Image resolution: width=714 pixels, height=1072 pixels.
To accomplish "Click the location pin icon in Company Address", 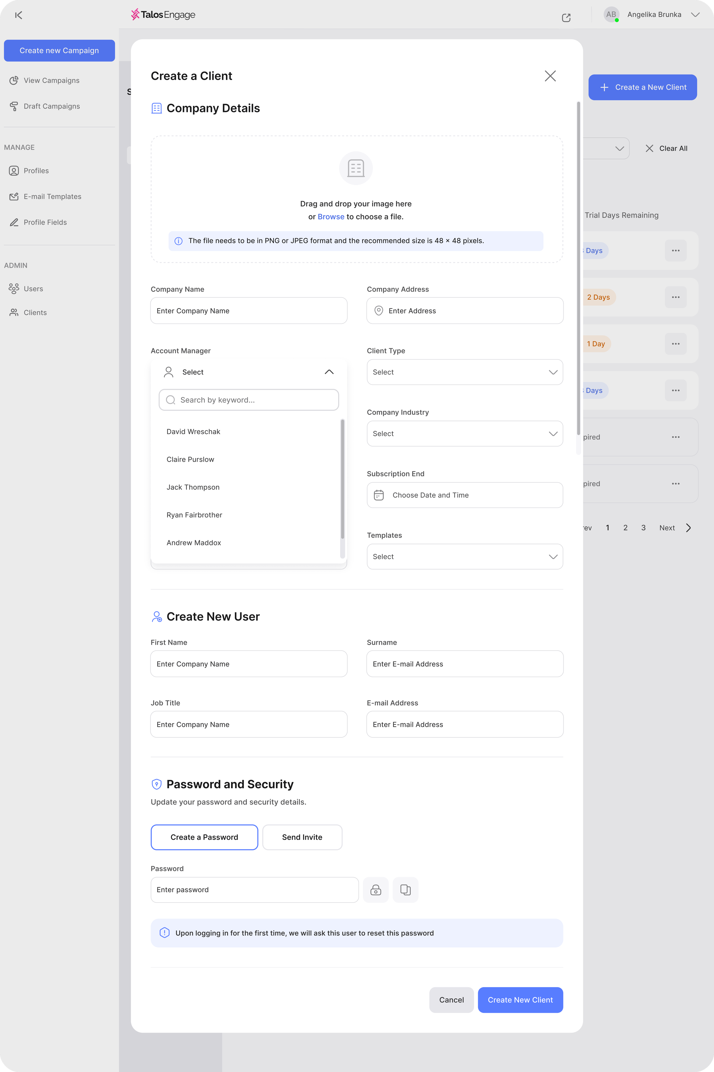I will pos(378,311).
